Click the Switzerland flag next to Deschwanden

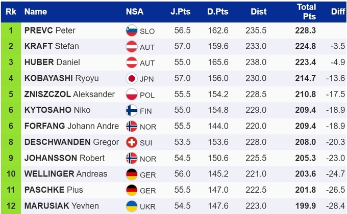pyautogui.click(x=132, y=142)
